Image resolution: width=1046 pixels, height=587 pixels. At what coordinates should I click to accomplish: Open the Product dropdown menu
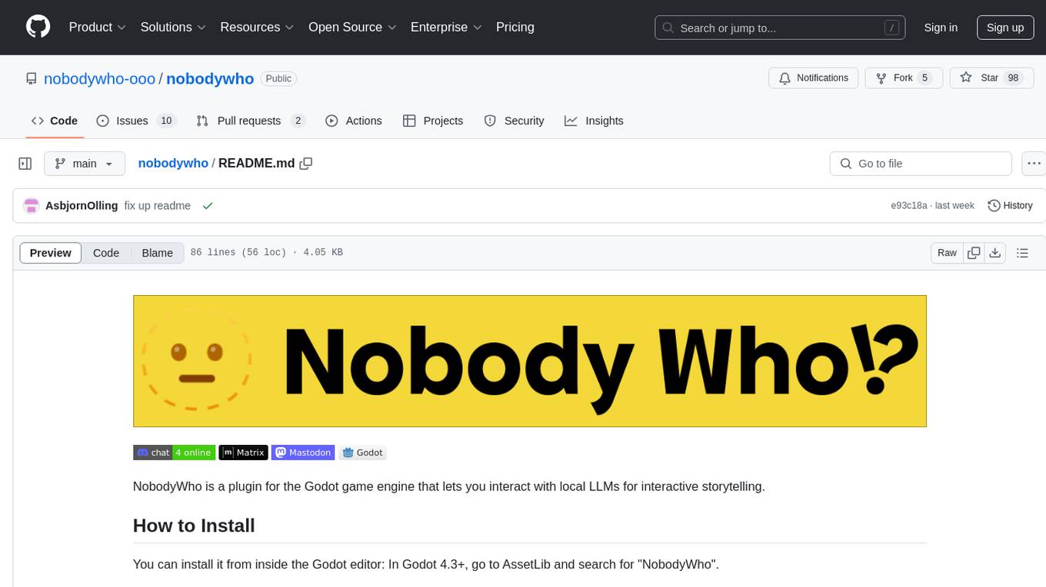98,27
